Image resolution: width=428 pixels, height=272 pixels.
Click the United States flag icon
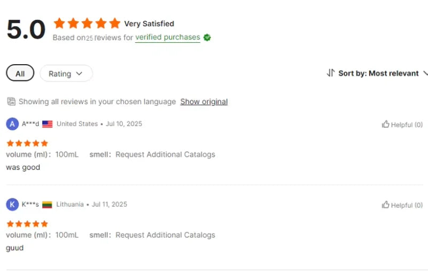pyautogui.click(x=48, y=124)
